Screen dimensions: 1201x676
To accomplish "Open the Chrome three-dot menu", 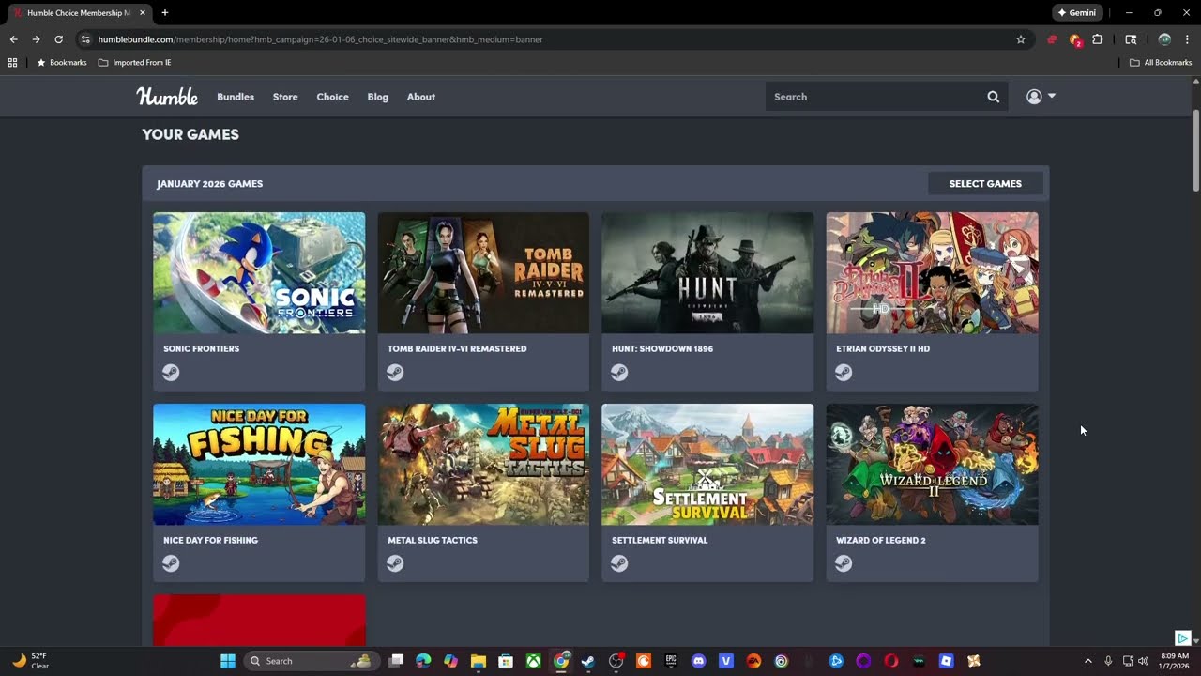I will point(1187,39).
